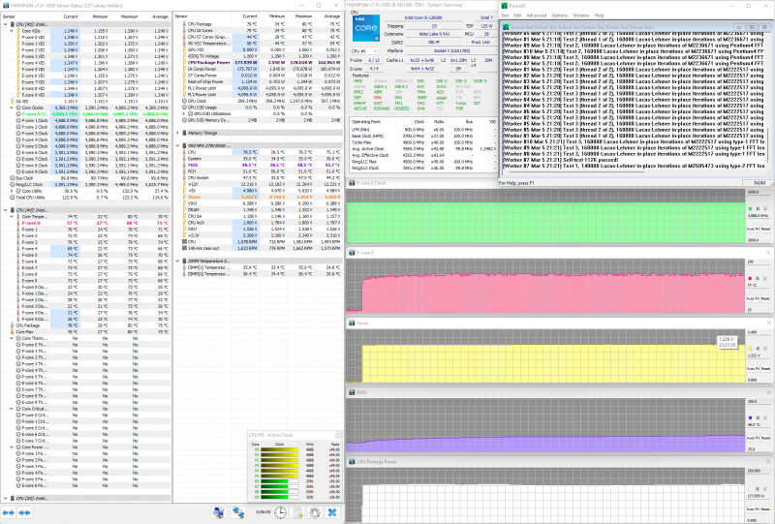775x524 pixels.
Task: Open the Advanced menu in Prime95
Action: pyautogui.click(x=537, y=15)
